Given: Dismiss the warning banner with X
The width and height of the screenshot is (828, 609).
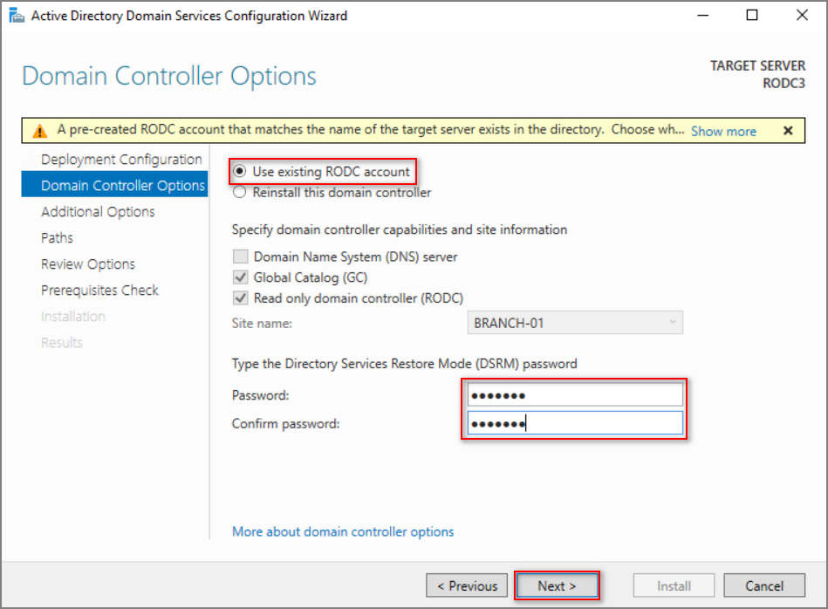Looking at the screenshot, I should pyautogui.click(x=787, y=131).
